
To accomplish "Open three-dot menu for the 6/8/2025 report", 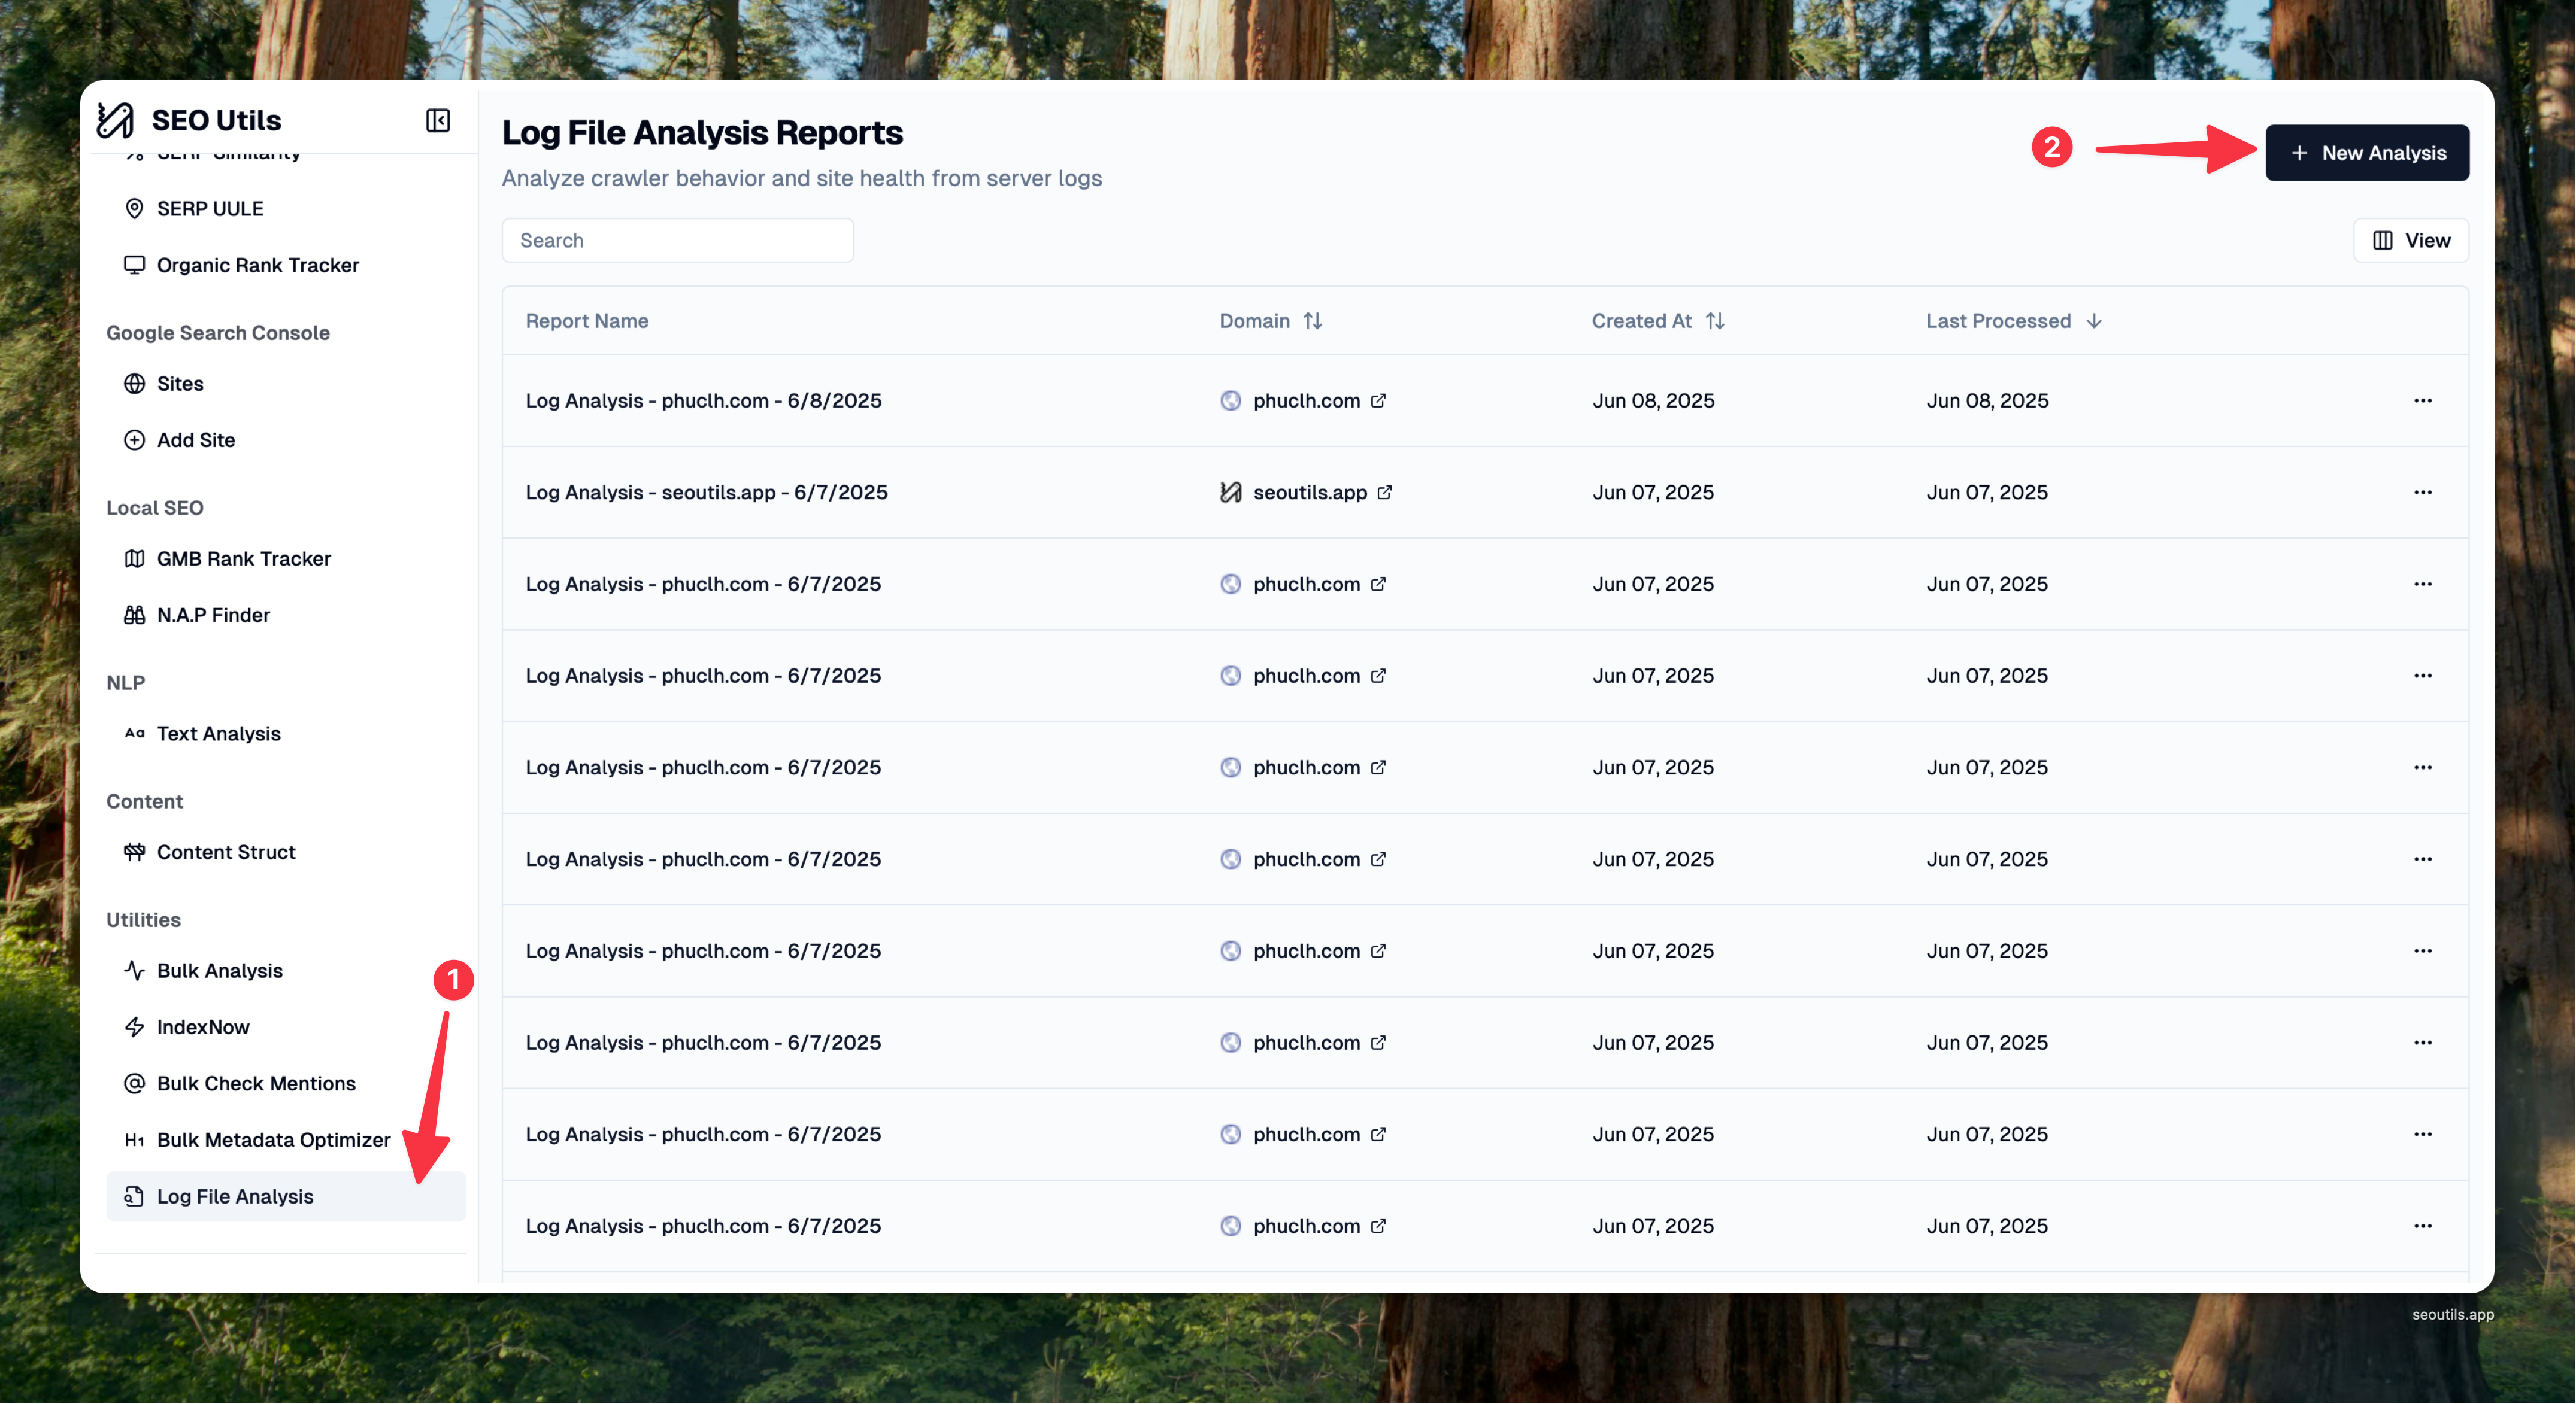I will tap(2422, 401).
